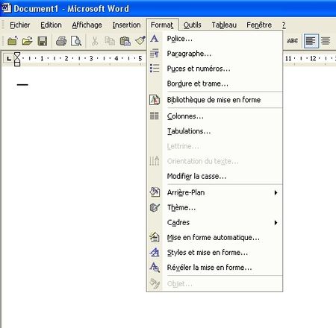Open the Edition menu

point(51,25)
